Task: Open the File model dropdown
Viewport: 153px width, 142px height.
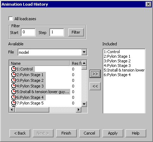Action: (84, 52)
